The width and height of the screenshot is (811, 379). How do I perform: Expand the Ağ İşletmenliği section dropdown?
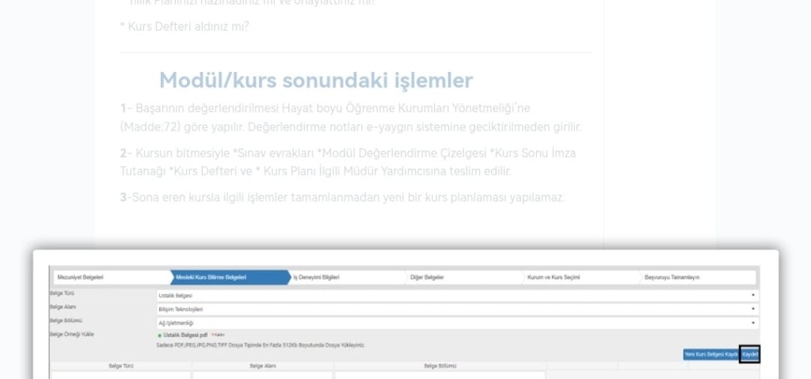click(457, 322)
